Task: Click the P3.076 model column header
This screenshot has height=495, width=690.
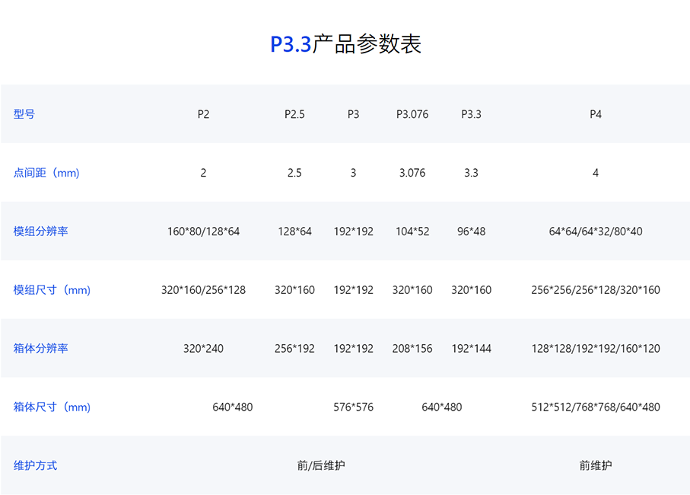Action: pyautogui.click(x=412, y=114)
